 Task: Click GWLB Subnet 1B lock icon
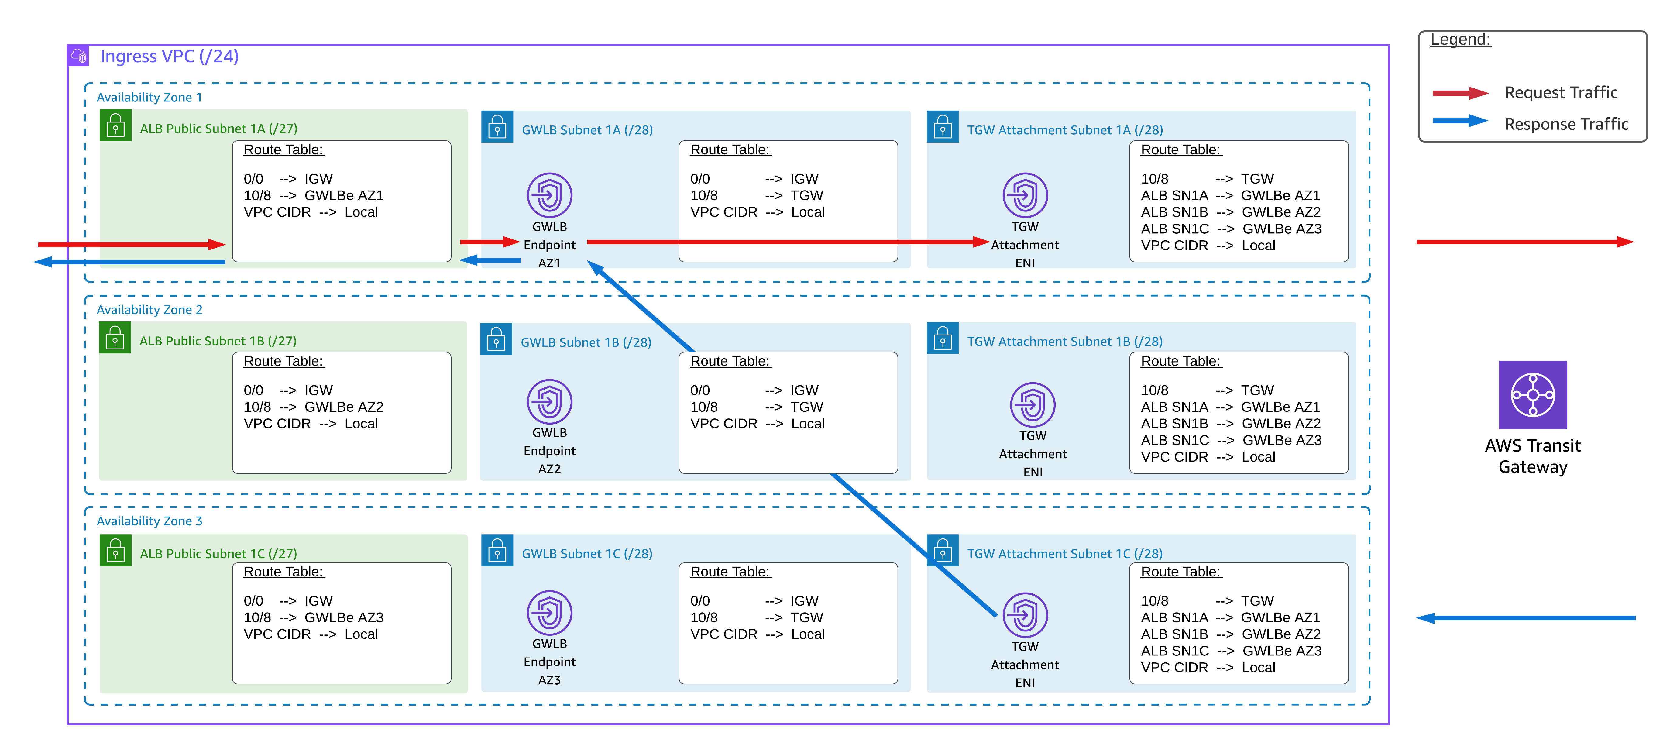point(496,339)
